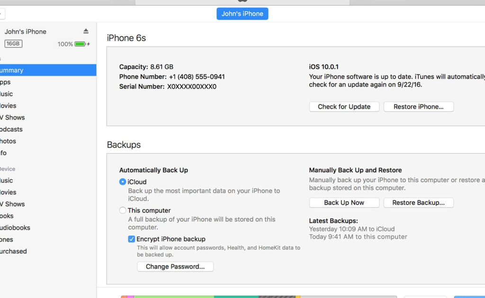Open the Tones sidebar item
This screenshot has height=298, width=485.
pyautogui.click(x=48, y=239)
